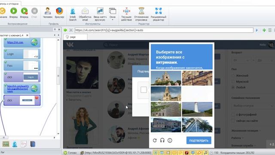This screenshot has width=275, height=155.
Task: Select the https://vk.com action block
Action: 22,43
